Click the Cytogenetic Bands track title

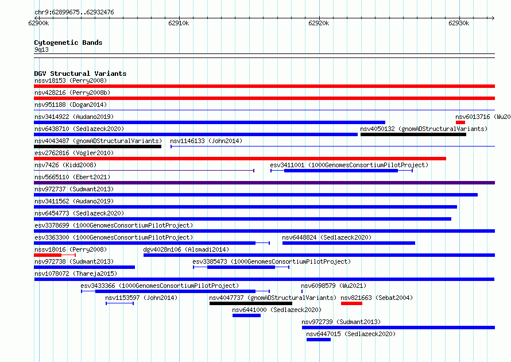(68, 43)
